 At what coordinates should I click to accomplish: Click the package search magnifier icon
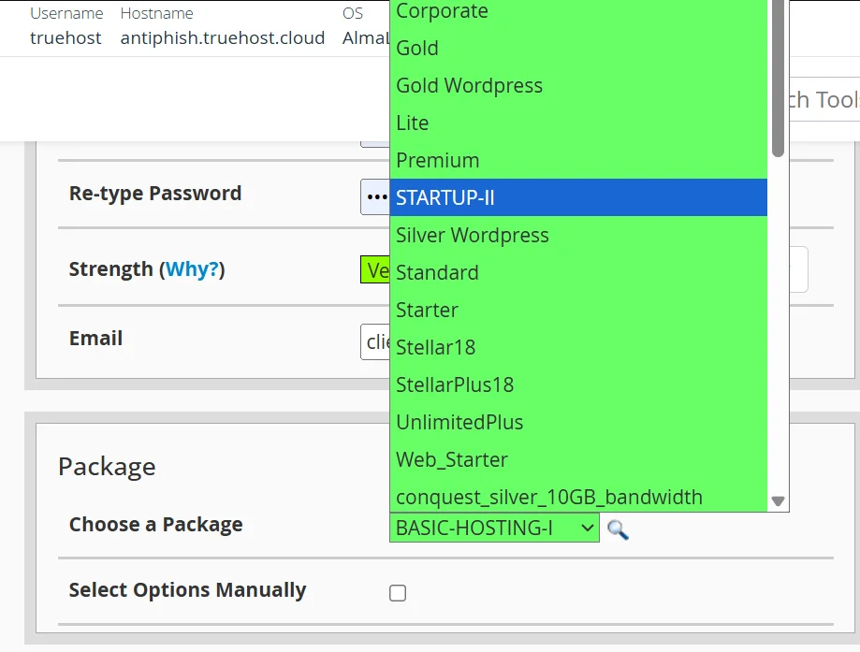[x=618, y=529]
